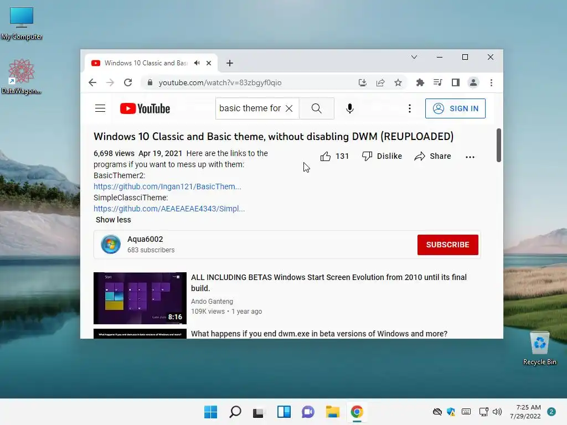
Task: Clear the YouTube search box text
Action: click(x=289, y=108)
